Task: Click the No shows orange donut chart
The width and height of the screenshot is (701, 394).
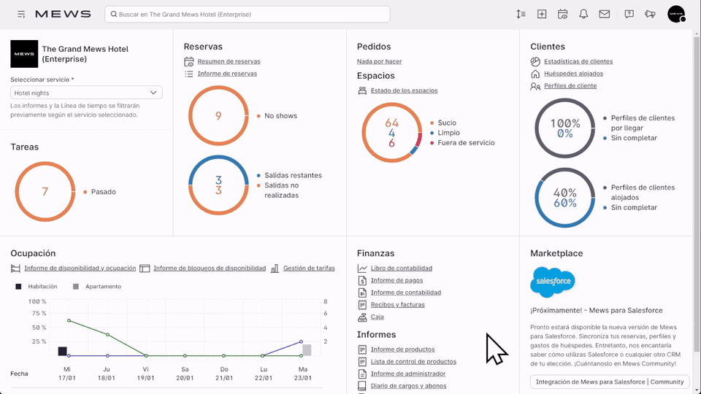Action: coord(218,116)
